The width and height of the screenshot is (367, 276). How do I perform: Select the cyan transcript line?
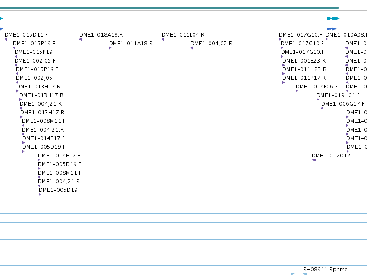[169, 19]
